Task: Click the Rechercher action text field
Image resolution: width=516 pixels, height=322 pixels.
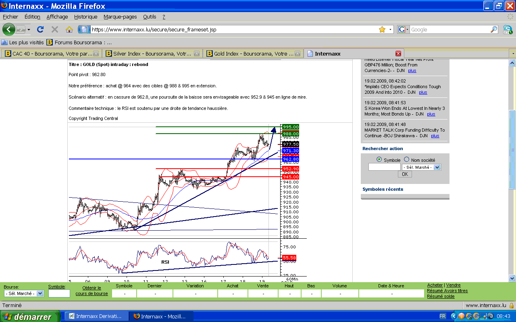Action: [x=384, y=167]
